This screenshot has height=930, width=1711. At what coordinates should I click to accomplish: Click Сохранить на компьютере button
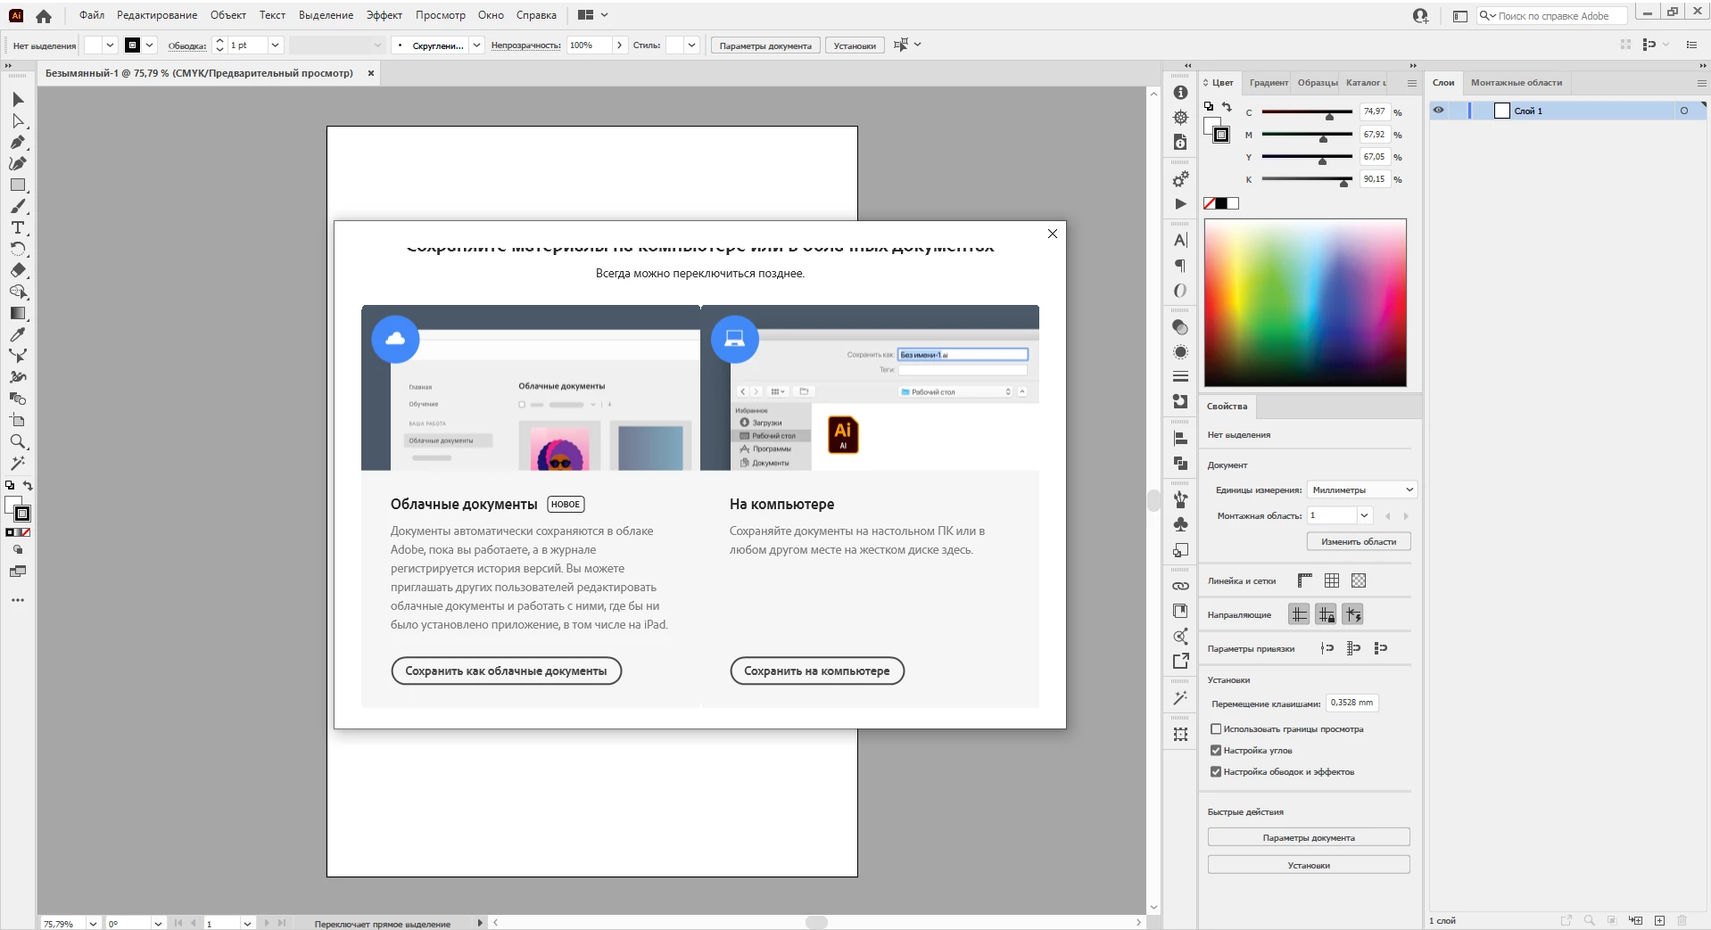pyautogui.click(x=817, y=671)
